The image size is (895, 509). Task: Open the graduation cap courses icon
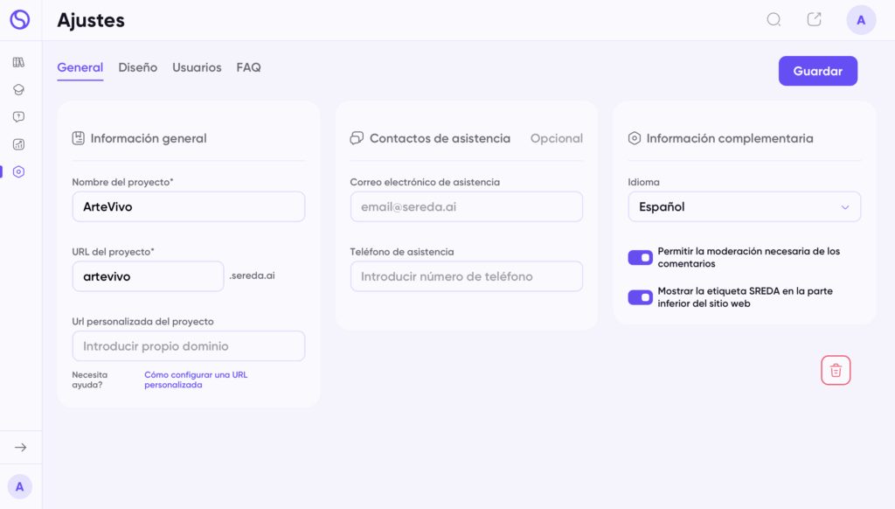19,90
